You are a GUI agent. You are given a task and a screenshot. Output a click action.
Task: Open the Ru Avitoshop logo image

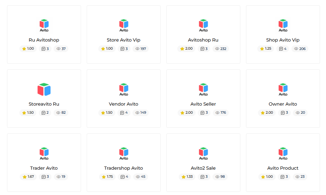click(44, 26)
